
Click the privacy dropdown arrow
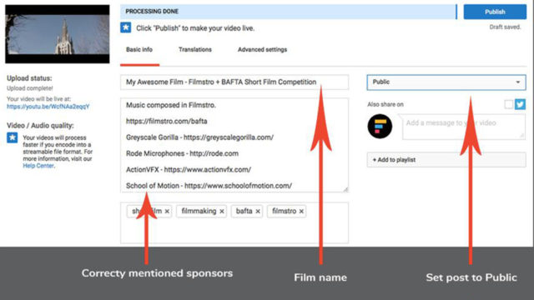517,82
